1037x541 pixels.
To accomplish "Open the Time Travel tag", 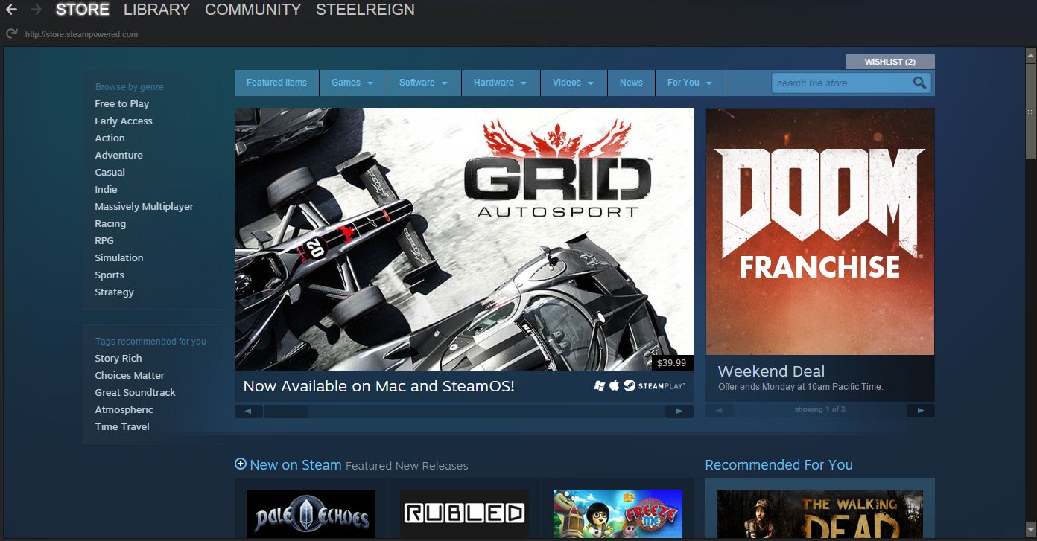I will click(x=122, y=426).
